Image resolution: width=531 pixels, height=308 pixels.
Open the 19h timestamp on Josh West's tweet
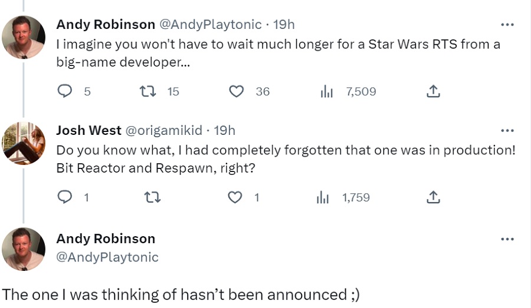[224, 131]
